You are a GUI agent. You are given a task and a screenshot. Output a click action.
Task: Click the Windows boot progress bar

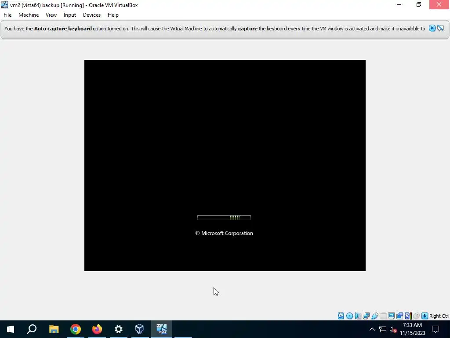[224, 217]
